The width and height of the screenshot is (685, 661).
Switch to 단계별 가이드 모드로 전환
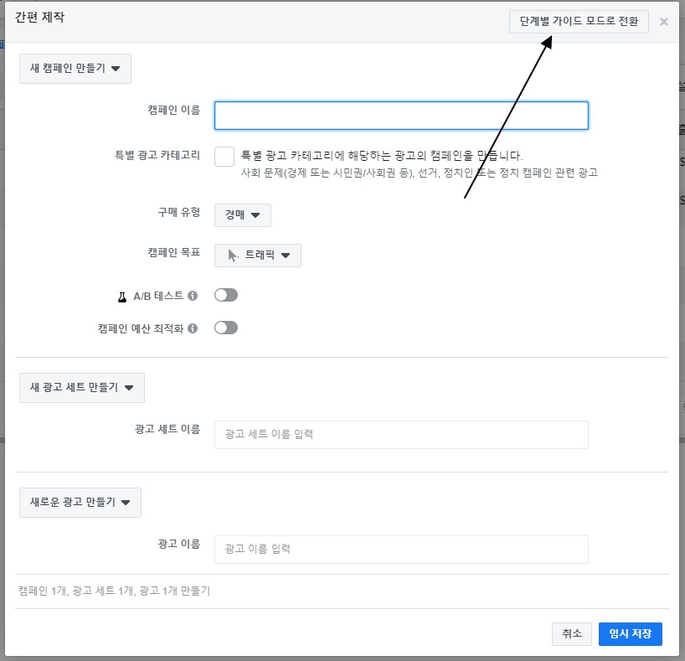tap(578, 21)
